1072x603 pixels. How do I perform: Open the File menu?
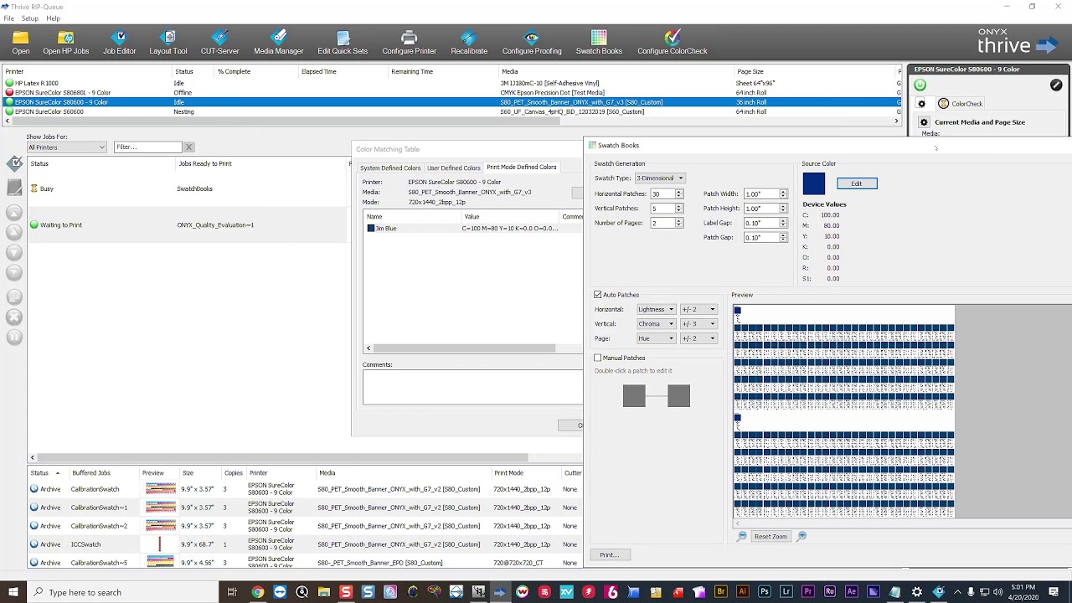coord(8,18)
